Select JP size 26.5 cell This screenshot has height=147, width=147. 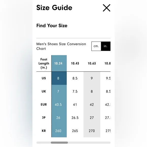coord(75,118)
